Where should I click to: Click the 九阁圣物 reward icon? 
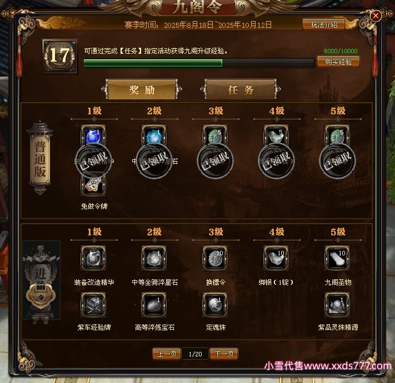[337, 258]
